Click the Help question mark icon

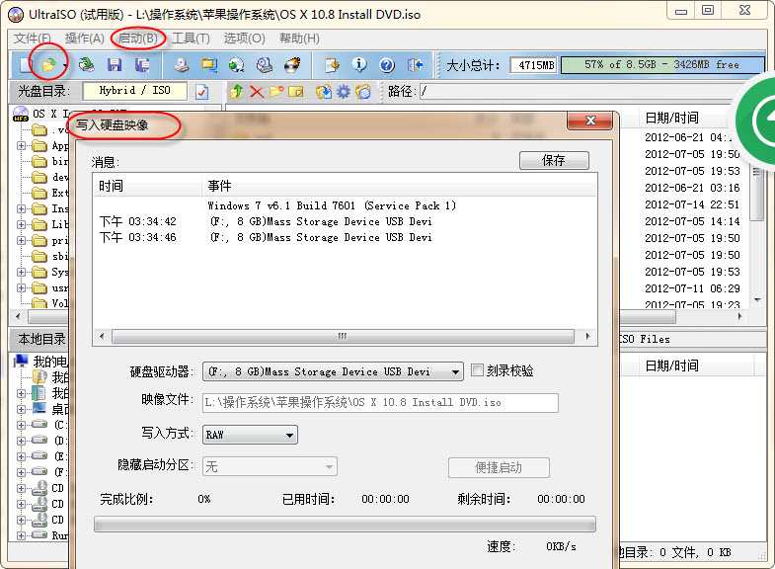tap(387, 65)
